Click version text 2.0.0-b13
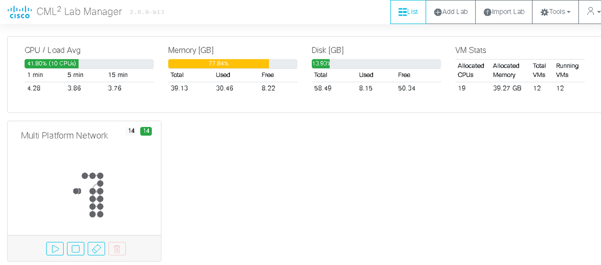 tap(147, 12)
